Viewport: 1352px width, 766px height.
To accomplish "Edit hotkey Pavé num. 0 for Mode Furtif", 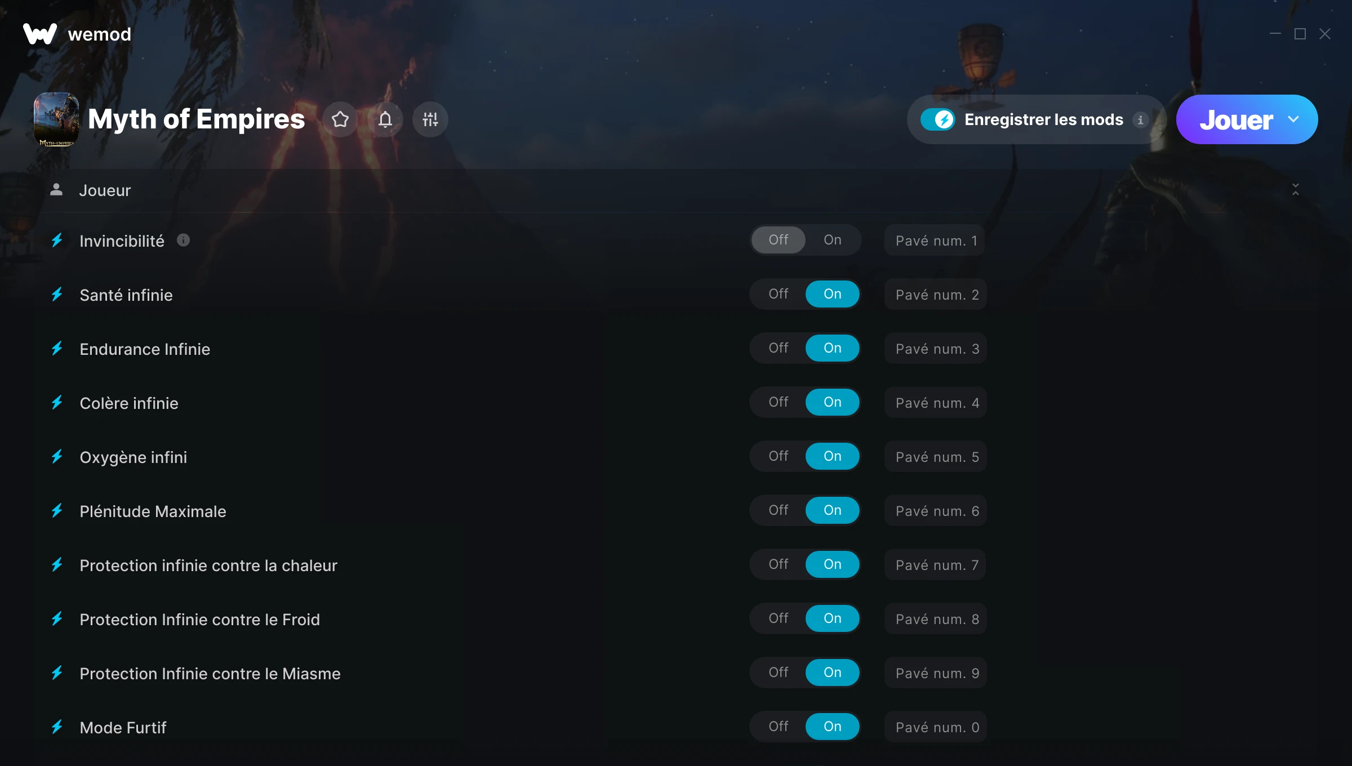I will tap(936, 727).
